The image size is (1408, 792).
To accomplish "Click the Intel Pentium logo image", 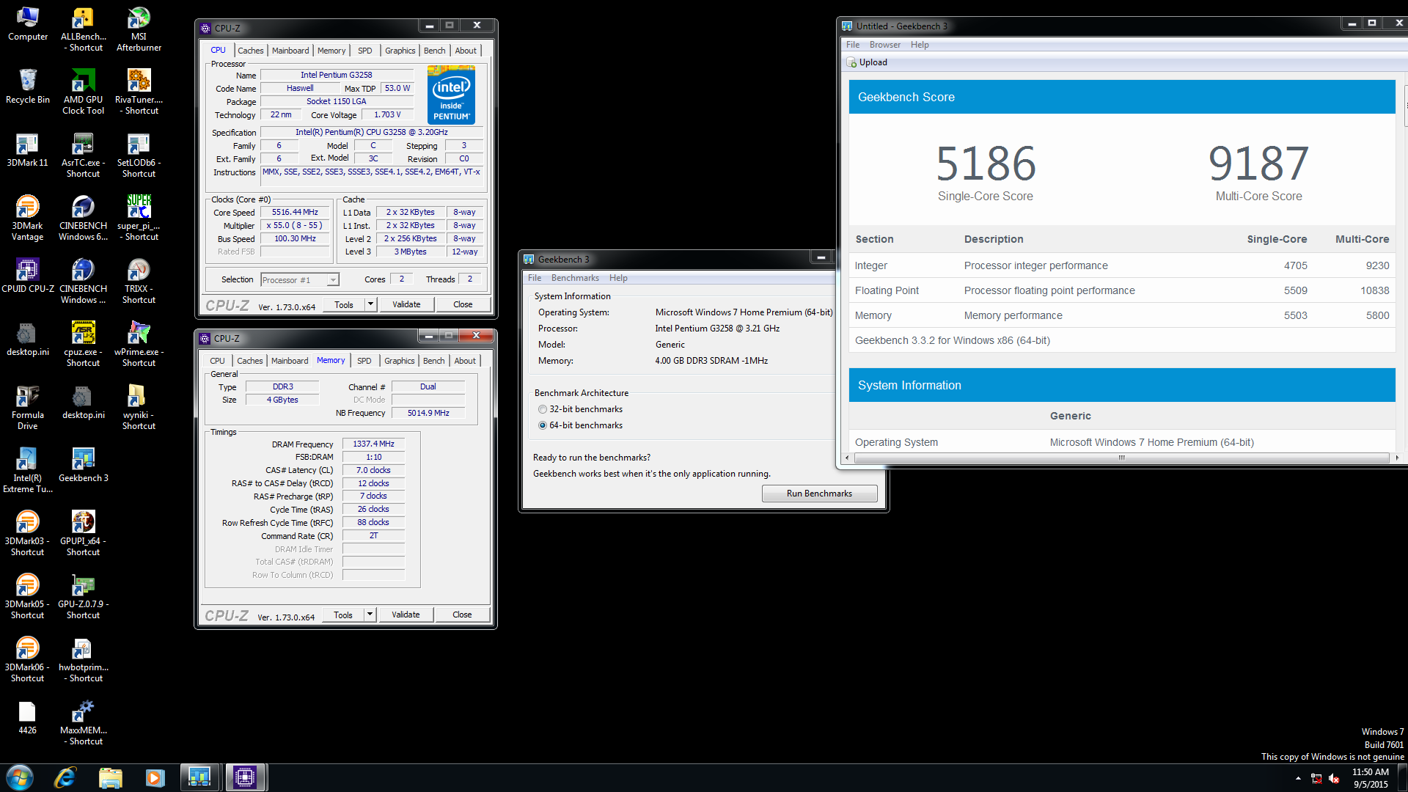I will coord(451,95).
